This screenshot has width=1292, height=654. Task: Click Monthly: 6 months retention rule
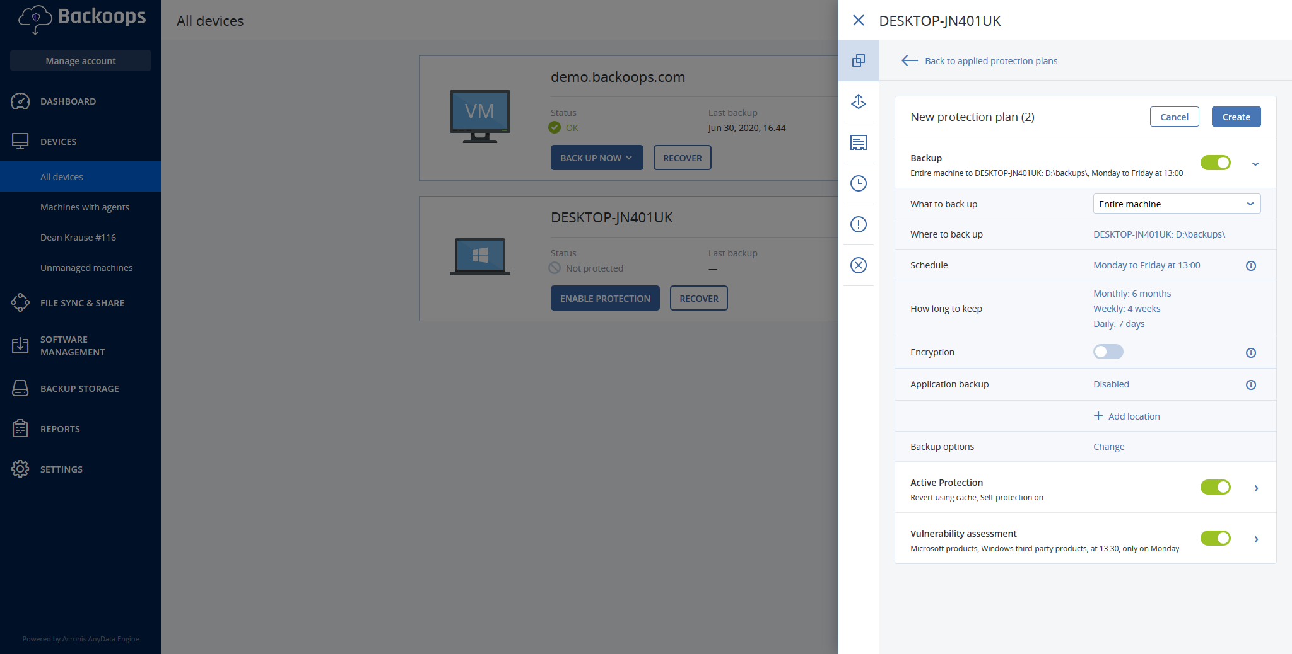[x=1132, y=293]
